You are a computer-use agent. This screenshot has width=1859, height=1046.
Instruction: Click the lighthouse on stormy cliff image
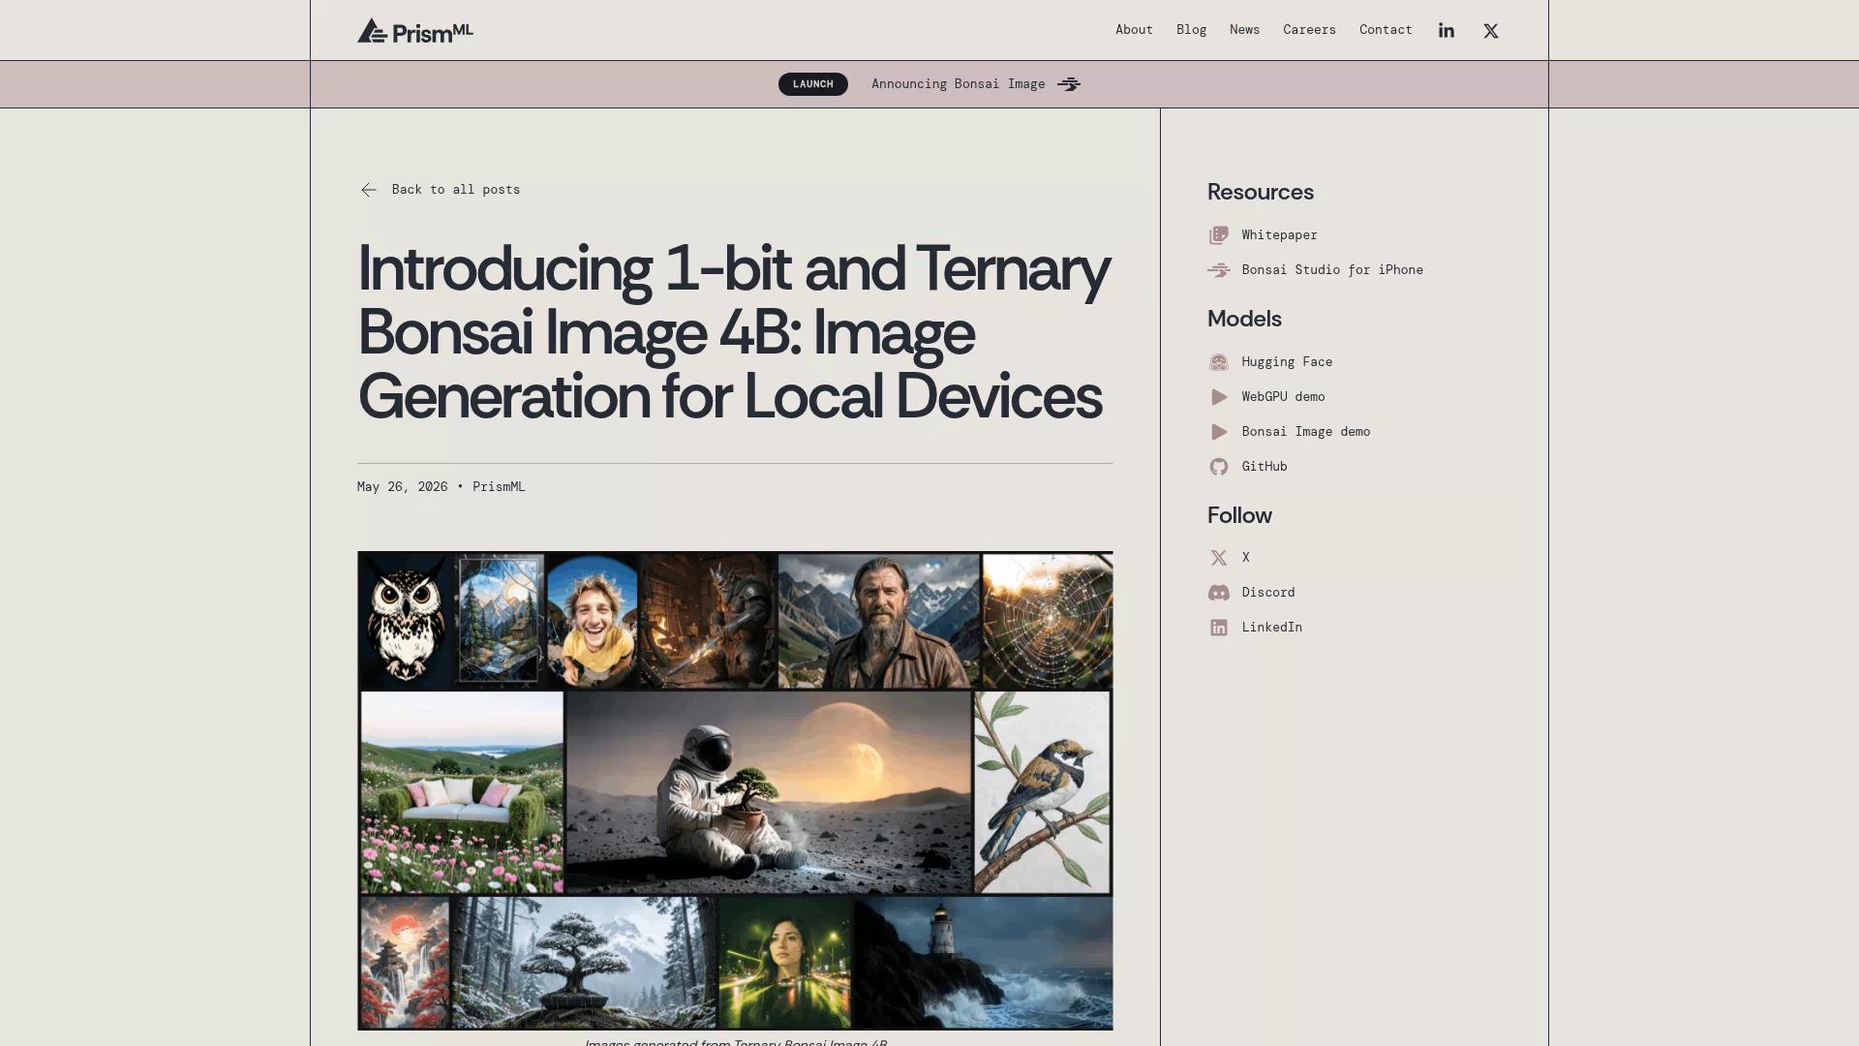[x=983, y=963]
